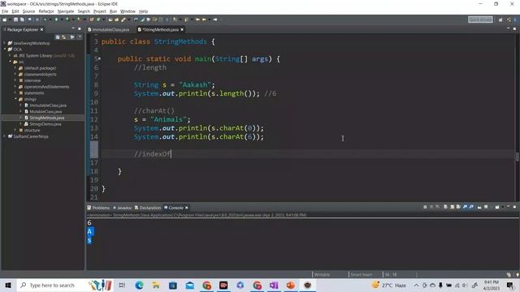Click Remove All Terminated Launches in the Console
Viewport: 520px width, 292px height.
tap(437, 207)
